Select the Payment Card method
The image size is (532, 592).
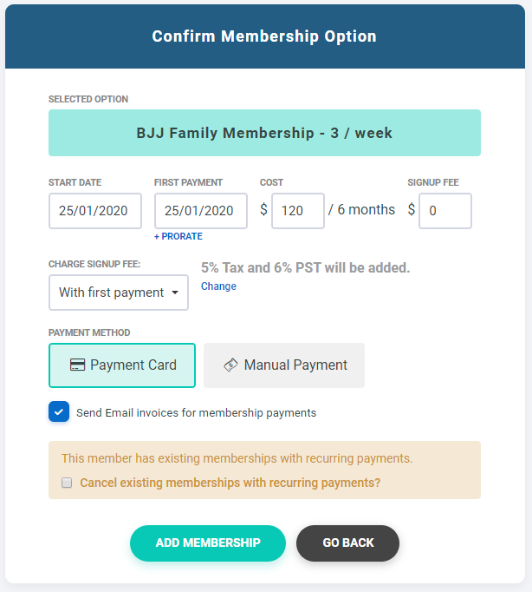coord(122,365)
